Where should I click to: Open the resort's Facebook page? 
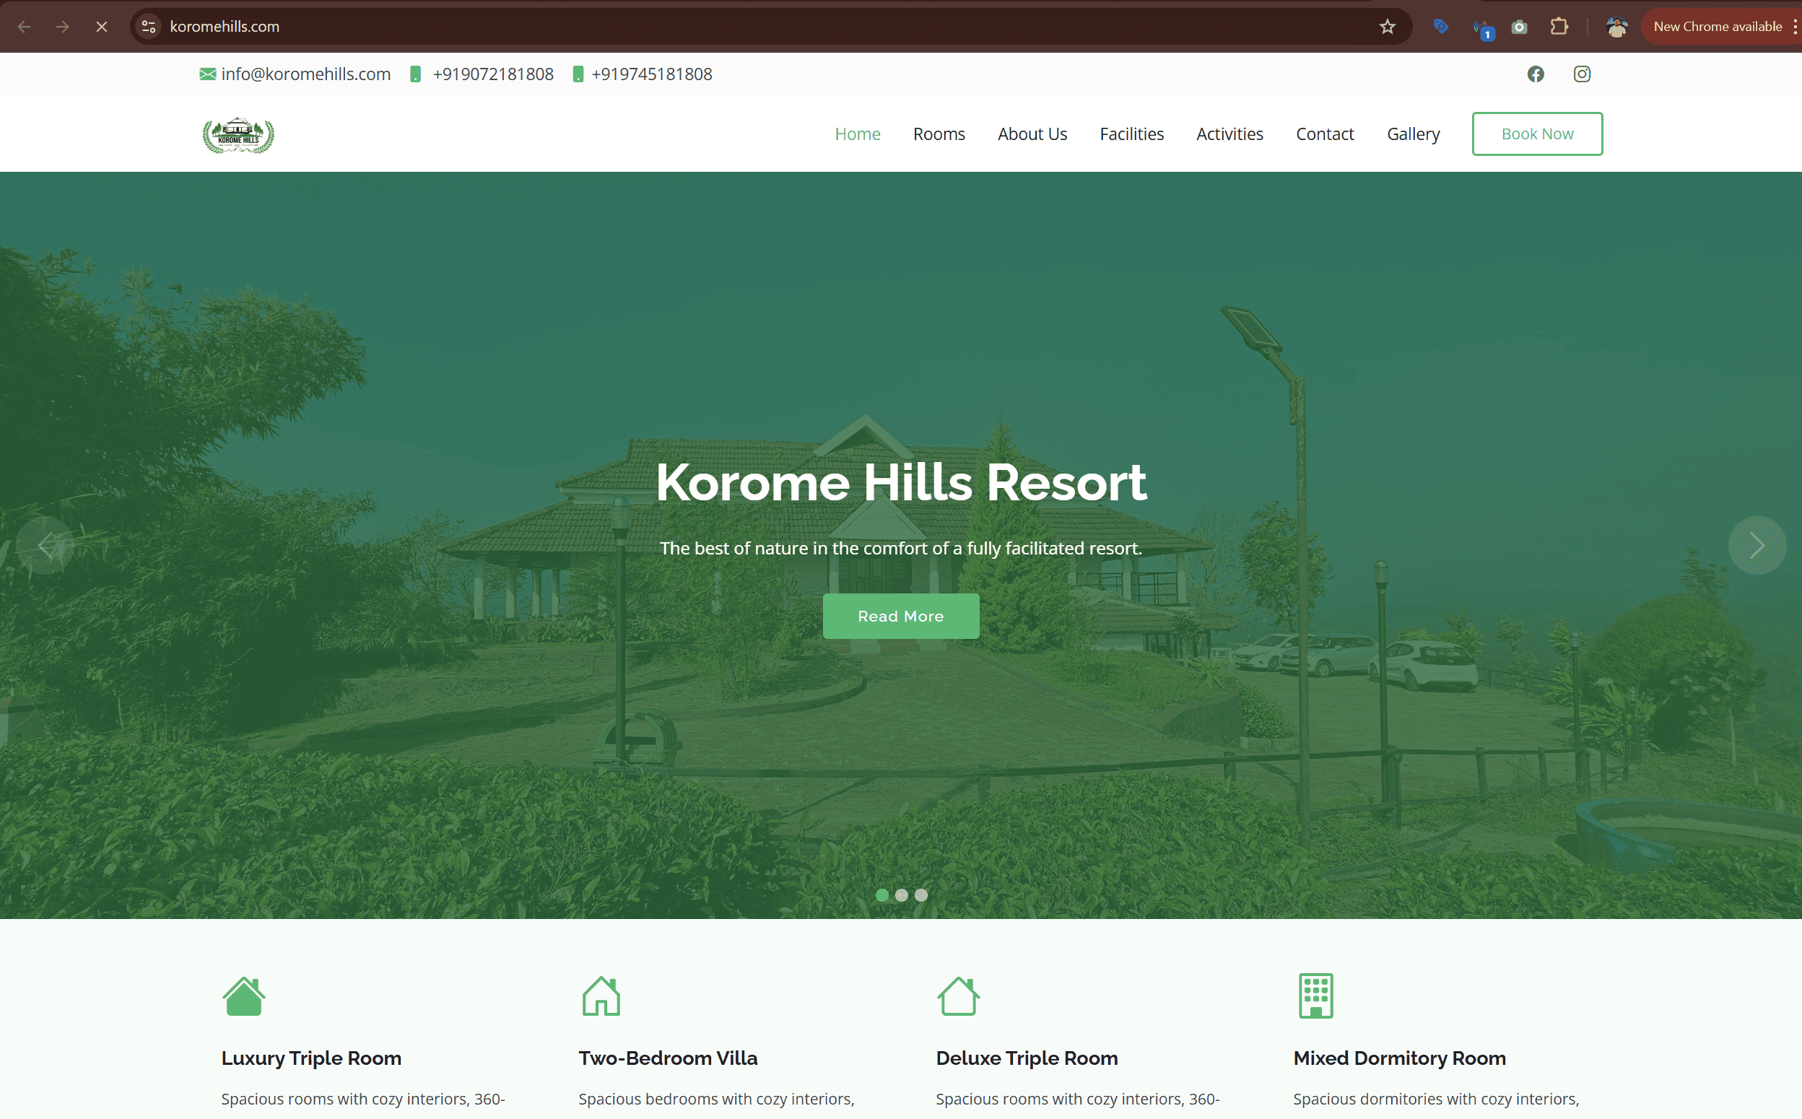(x=1536, y=74)
